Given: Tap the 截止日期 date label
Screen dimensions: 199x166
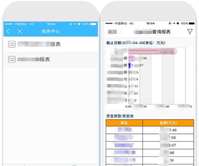Looking at the screenshot, I should coord(136,43).
